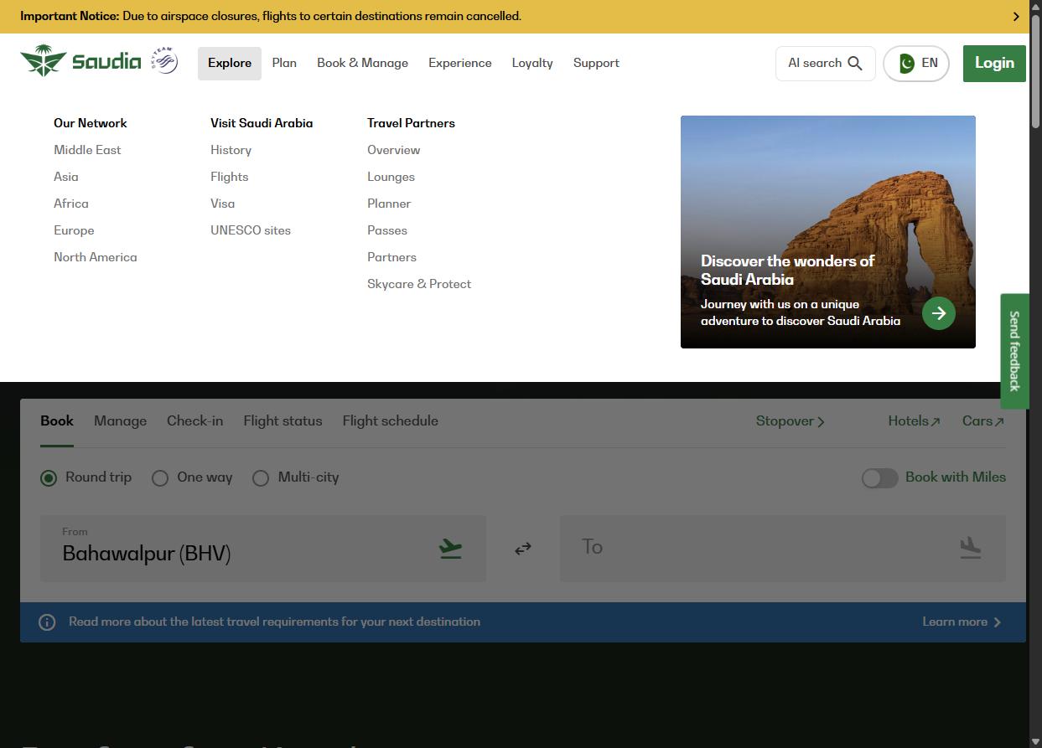Image resolution: width=1042 pixels, height=748 pixels.
Task: Click the Login button
Action: pos(994,64)
